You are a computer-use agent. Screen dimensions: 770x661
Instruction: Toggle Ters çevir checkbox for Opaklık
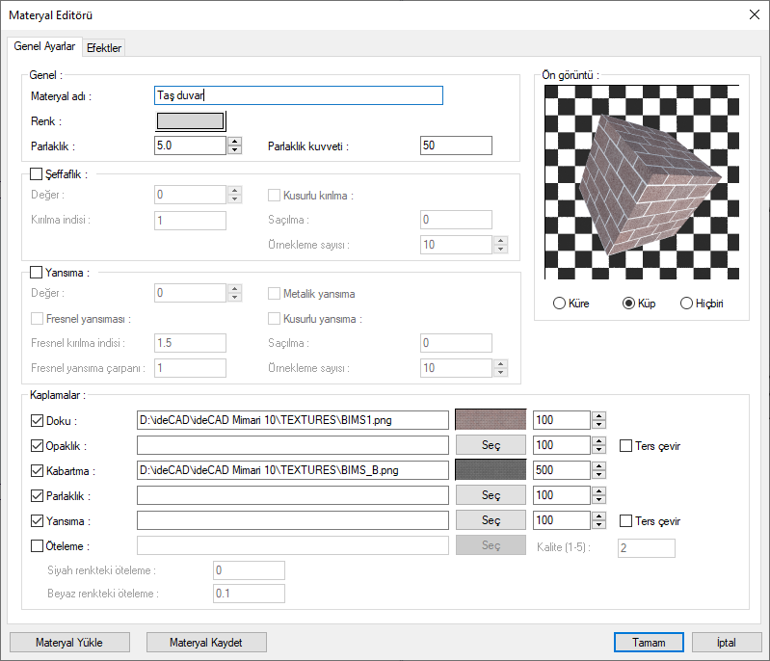[x=626, y=446]
